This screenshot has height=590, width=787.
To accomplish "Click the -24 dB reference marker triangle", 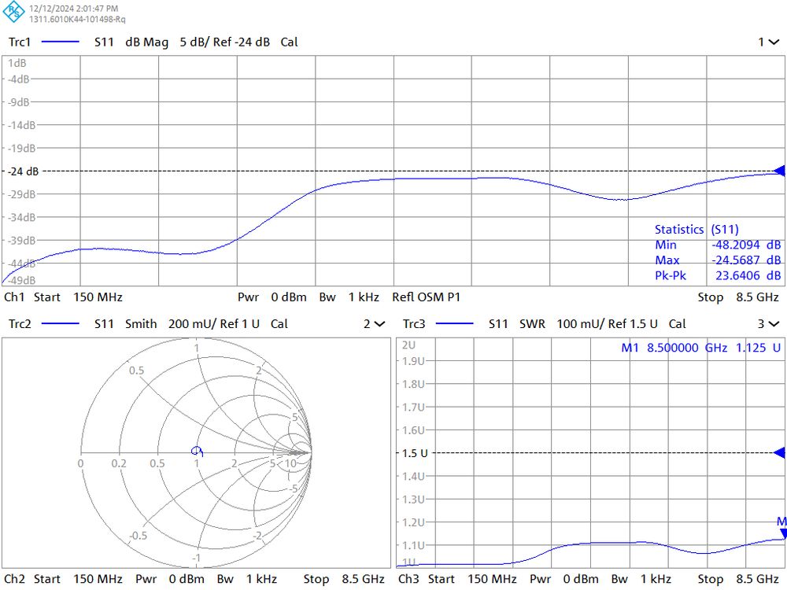I will coord(779,171).
